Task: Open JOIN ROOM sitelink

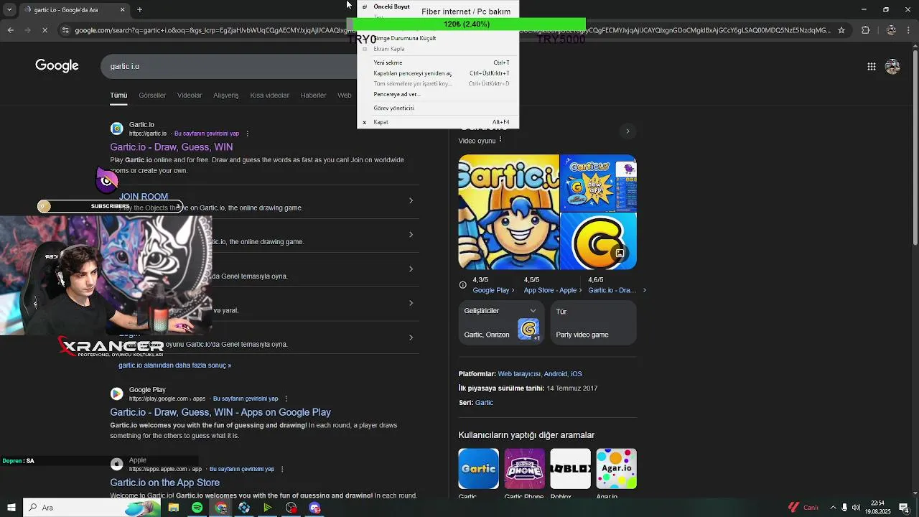Action: pos(144,197)
